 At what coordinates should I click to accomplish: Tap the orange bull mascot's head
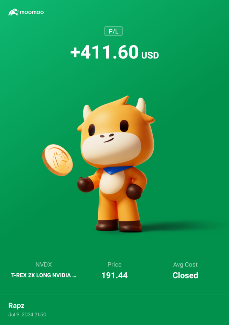pos(116,133)
